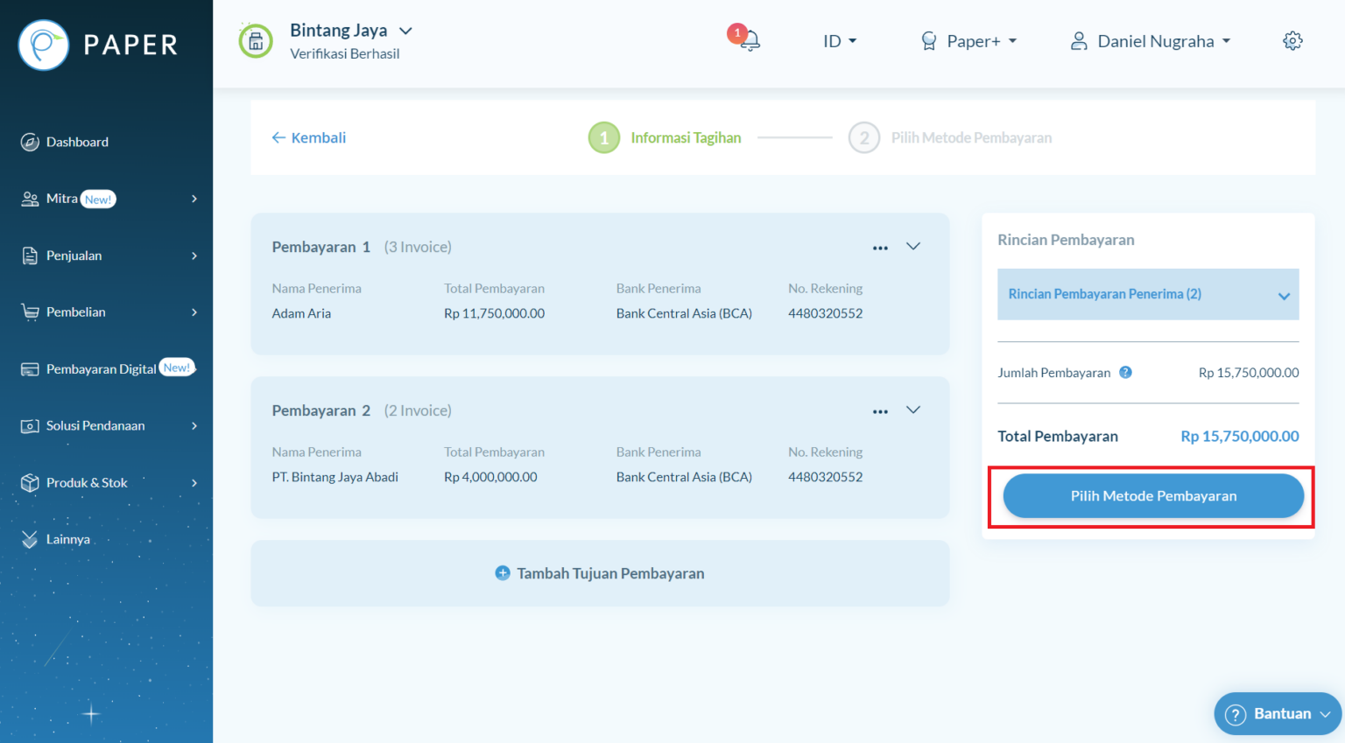Expand the Pembayaran 2 card chevron

(912, 410)
